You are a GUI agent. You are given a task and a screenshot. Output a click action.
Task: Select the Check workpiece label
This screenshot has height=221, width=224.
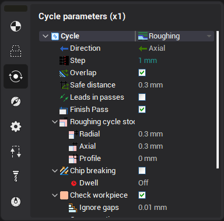pyautogui.click(x=99, y=195)
